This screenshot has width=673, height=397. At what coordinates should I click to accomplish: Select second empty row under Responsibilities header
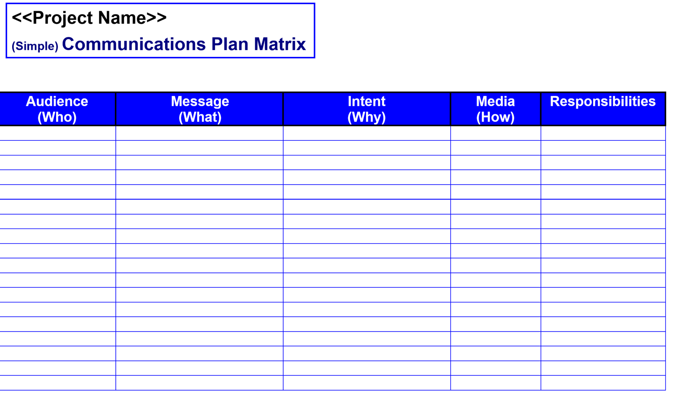603,148
